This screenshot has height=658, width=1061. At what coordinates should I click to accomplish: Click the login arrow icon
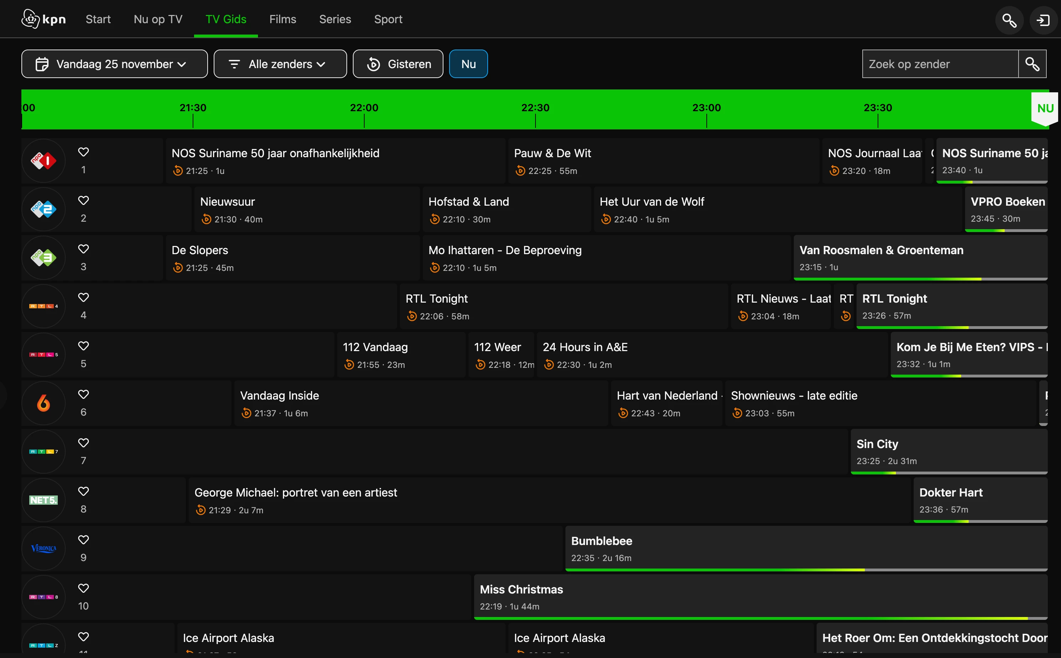coord(1044,20)
